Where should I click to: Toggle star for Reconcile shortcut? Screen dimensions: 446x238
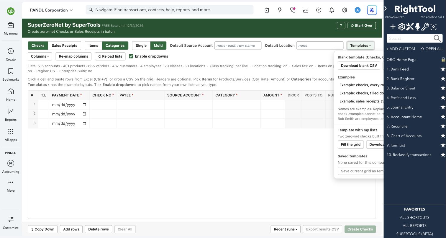(443, 126)
